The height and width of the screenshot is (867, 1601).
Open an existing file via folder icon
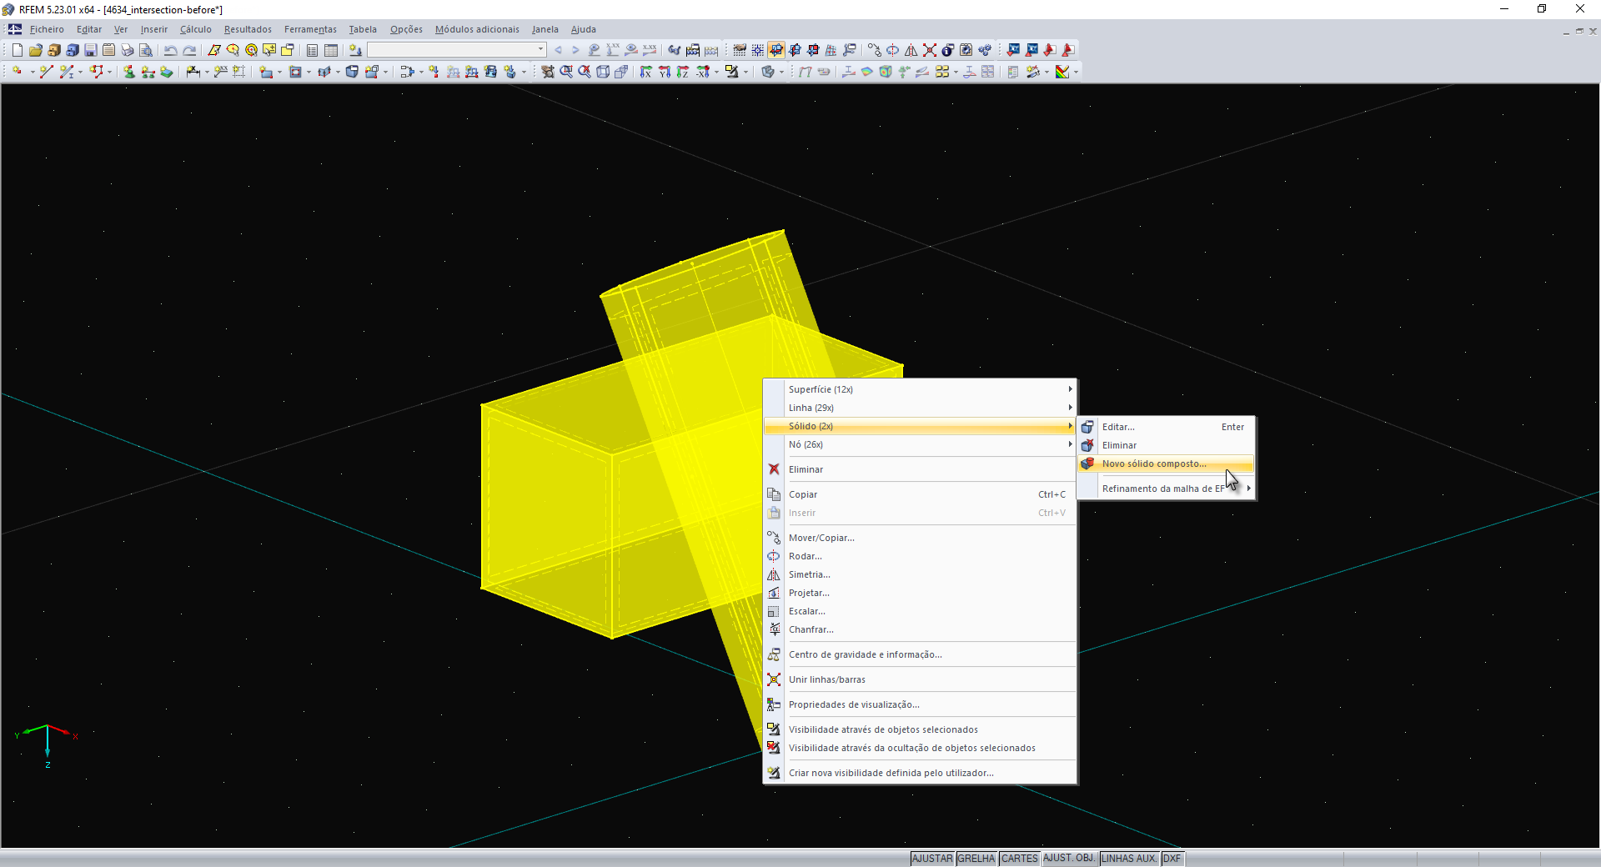[35, 50]
